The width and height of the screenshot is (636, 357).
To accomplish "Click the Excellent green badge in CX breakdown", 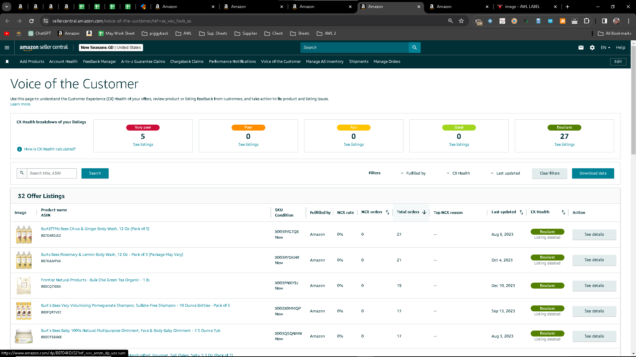I will tap(564, 128).
